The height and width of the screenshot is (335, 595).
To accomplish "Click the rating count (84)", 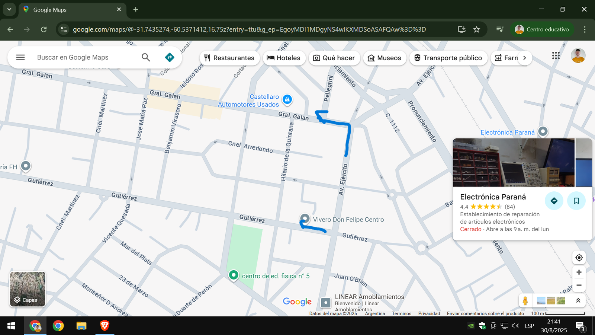I will [x=510, y=207].
